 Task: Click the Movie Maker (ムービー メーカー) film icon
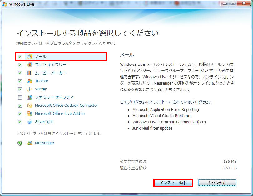pos(30,73)
